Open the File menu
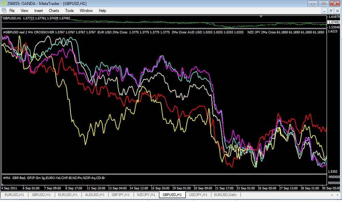The image size is (342, 207). click(12, 11)
